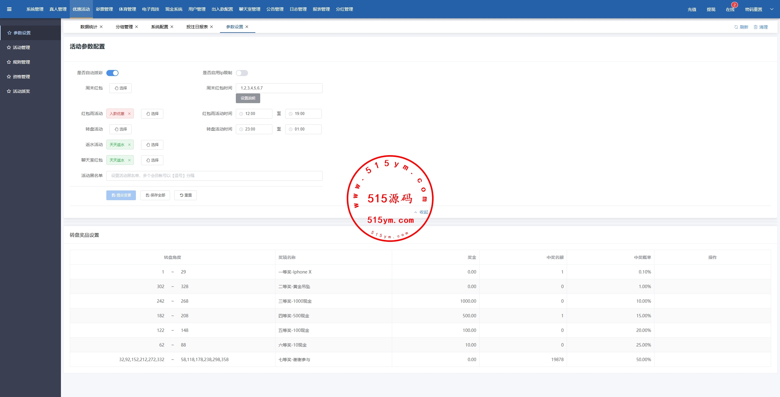The width and height of the screenshot is (780, 397).
Task: Close the 数据统计 tab
Action: (101, 27)
